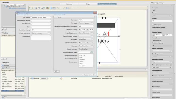The width and height of the screenshot is (176, 99).
Task: Click the colored marks tool icon
Action: (48, 8)
